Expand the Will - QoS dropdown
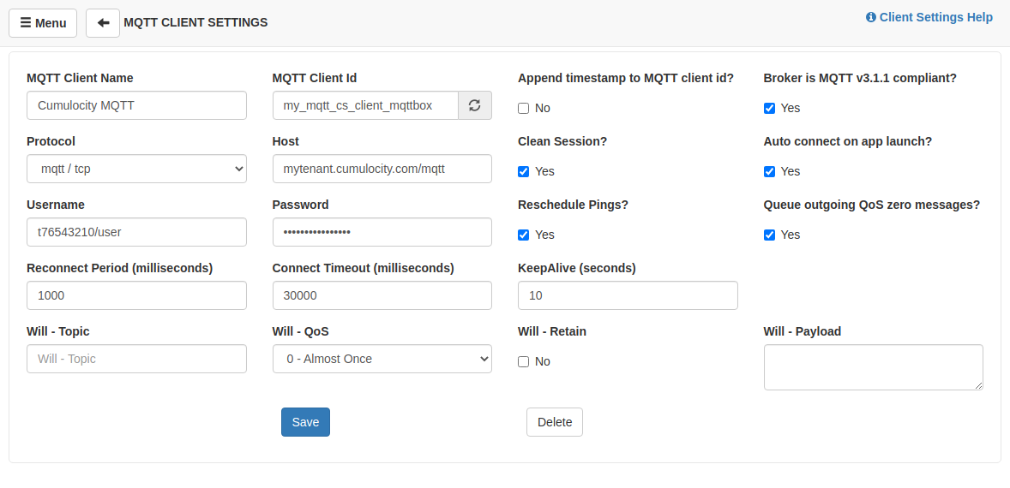The width and height of the screenshot is (1010, 488). click(x=382, y=359)
